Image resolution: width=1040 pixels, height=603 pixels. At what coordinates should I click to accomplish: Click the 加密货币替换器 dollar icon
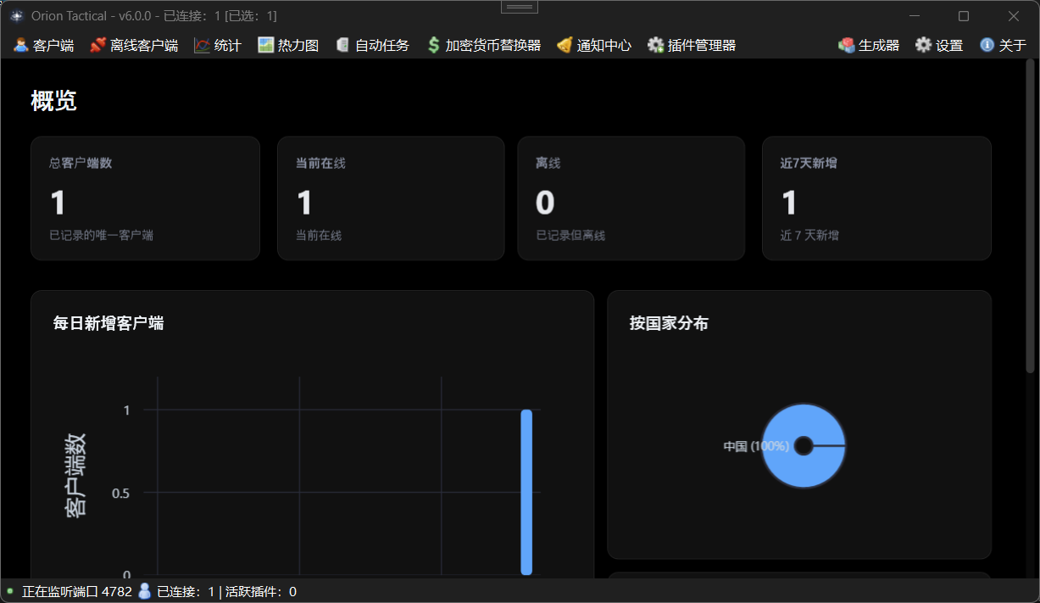433,45
